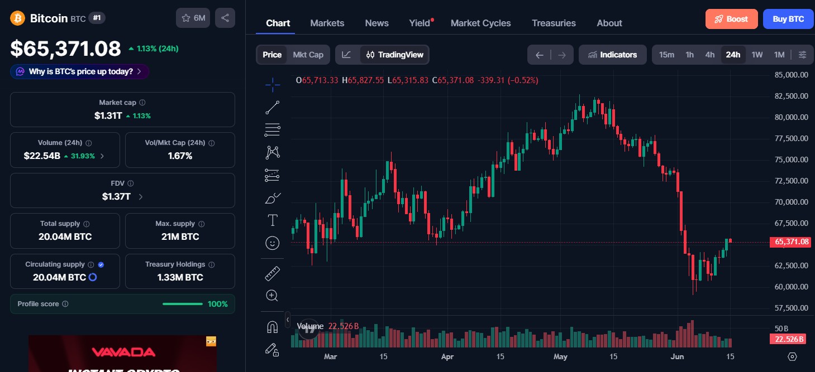815x372 pixels.
Task: Click the $65,371.08 Bitcoin price
Action: [x=65, y=49]
